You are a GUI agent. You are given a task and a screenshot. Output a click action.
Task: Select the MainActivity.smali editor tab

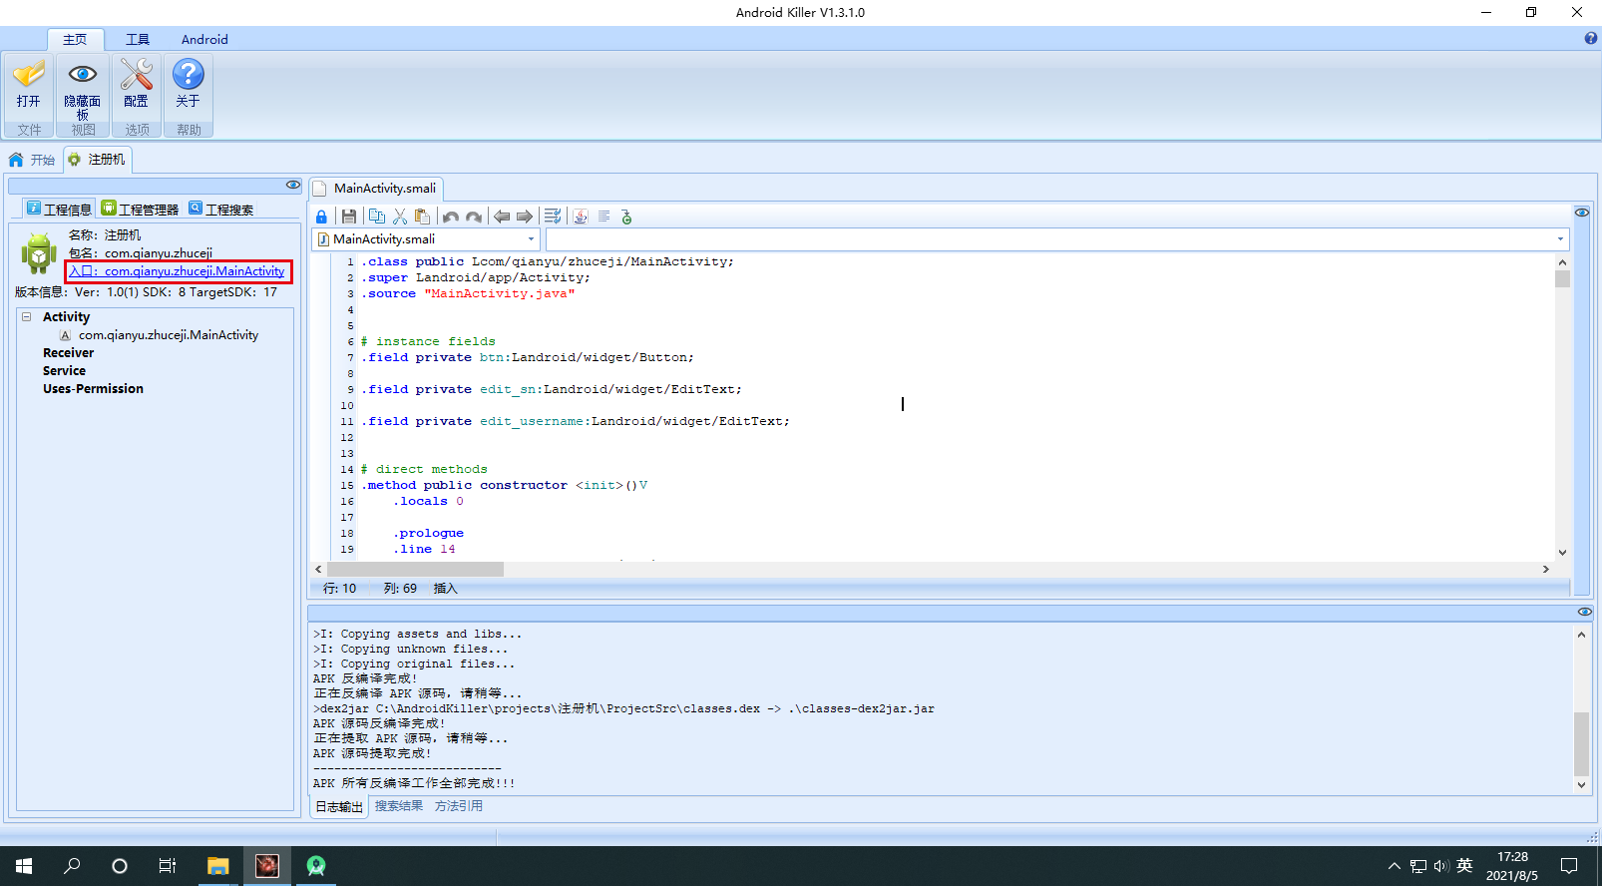[376, 189]
